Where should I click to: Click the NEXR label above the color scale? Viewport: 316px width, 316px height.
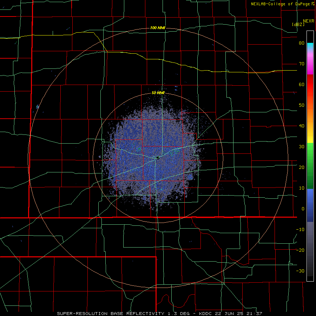(x=308, y=21)
